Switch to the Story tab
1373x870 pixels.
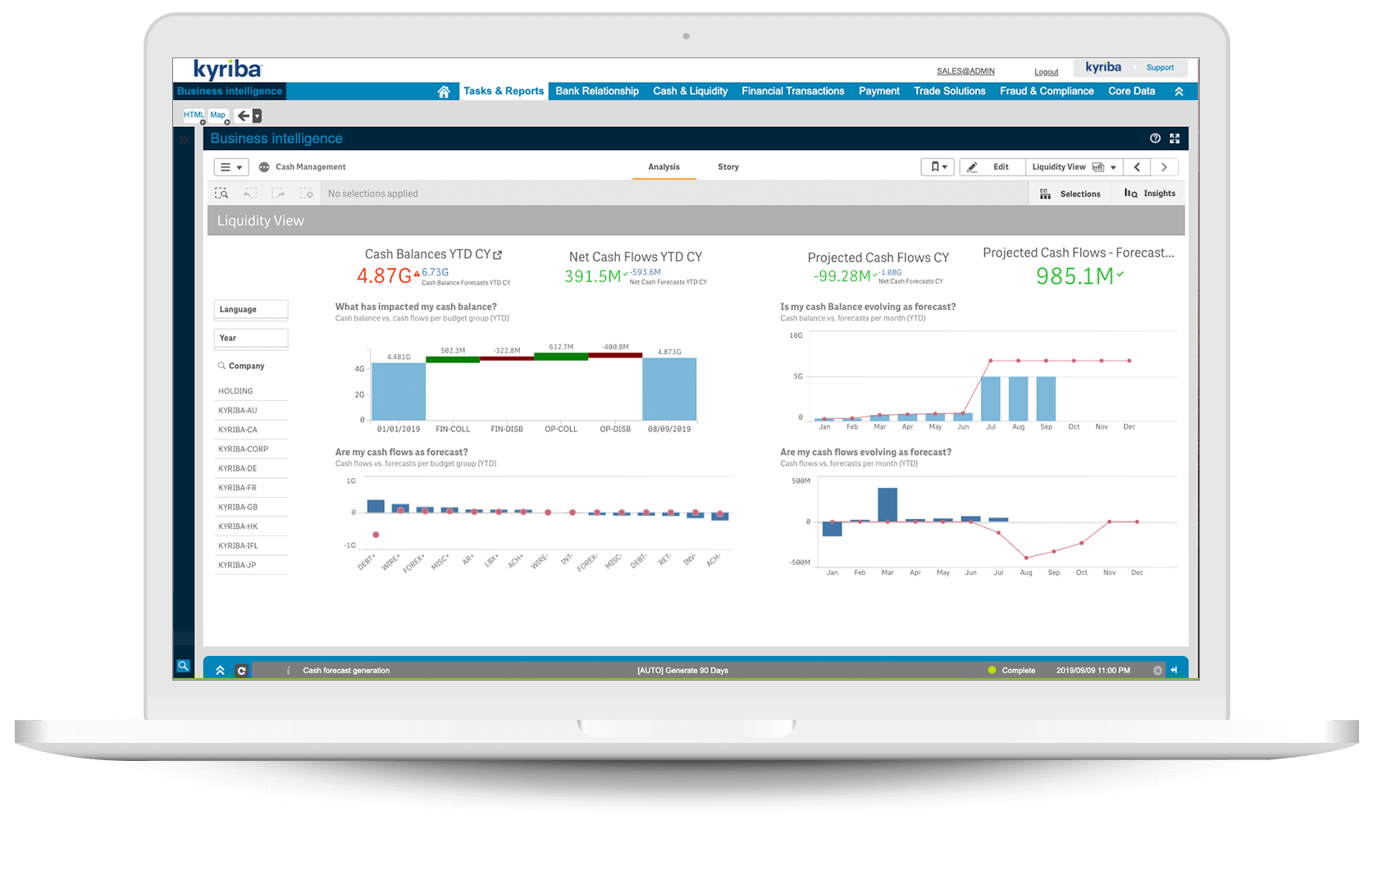click(728, 167)
